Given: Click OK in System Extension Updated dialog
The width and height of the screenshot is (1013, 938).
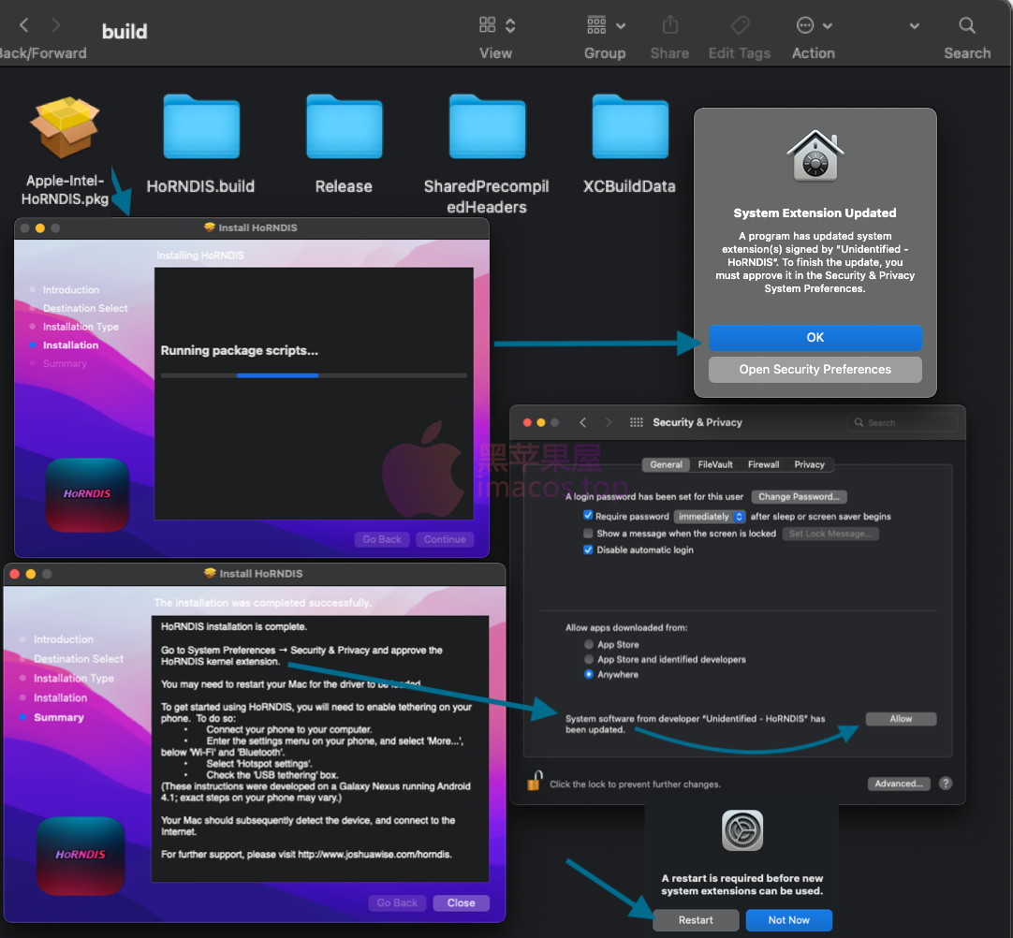Looking at the screenshot, I should click(x=815, y=337).
